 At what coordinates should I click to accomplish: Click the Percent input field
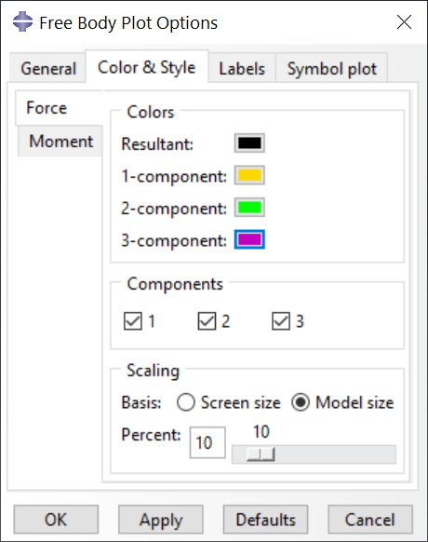207,442
